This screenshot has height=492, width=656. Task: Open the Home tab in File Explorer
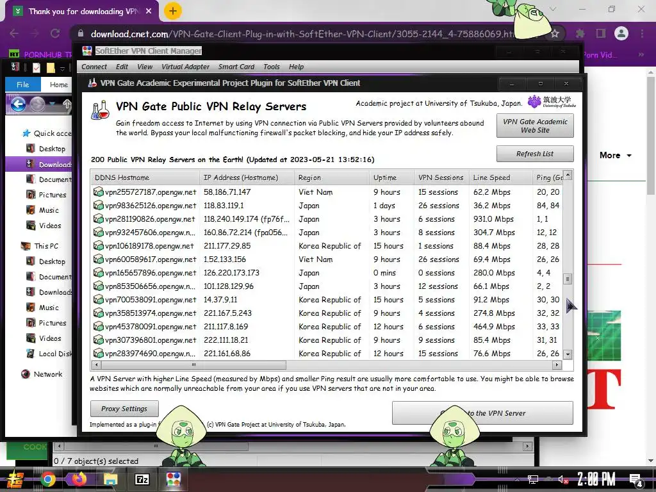[x=58, y=85]
